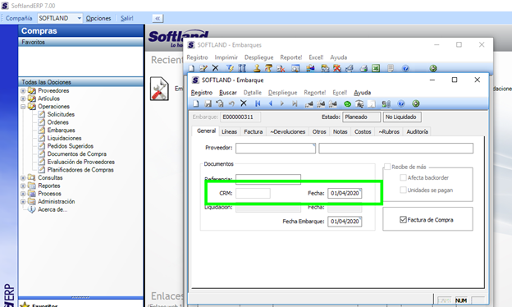
Task: Toggle the Recibe de más checkbox
Action: (387, 167)
